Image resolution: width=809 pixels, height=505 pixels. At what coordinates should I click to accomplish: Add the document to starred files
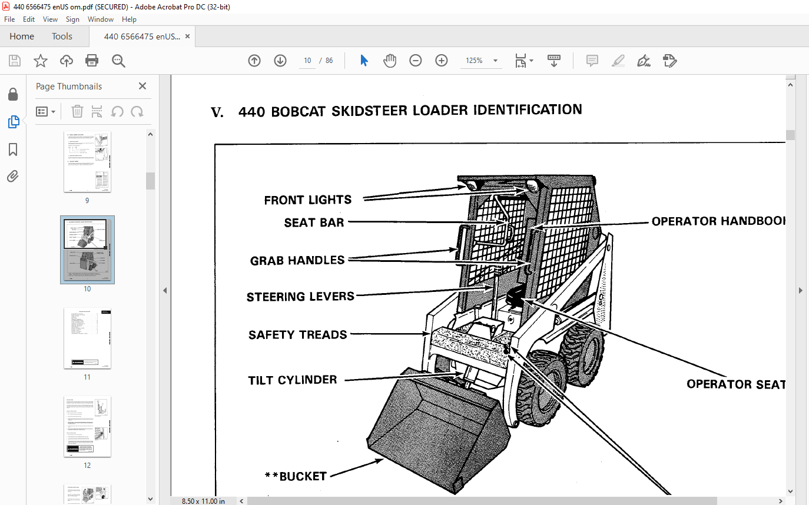(40, 61)
